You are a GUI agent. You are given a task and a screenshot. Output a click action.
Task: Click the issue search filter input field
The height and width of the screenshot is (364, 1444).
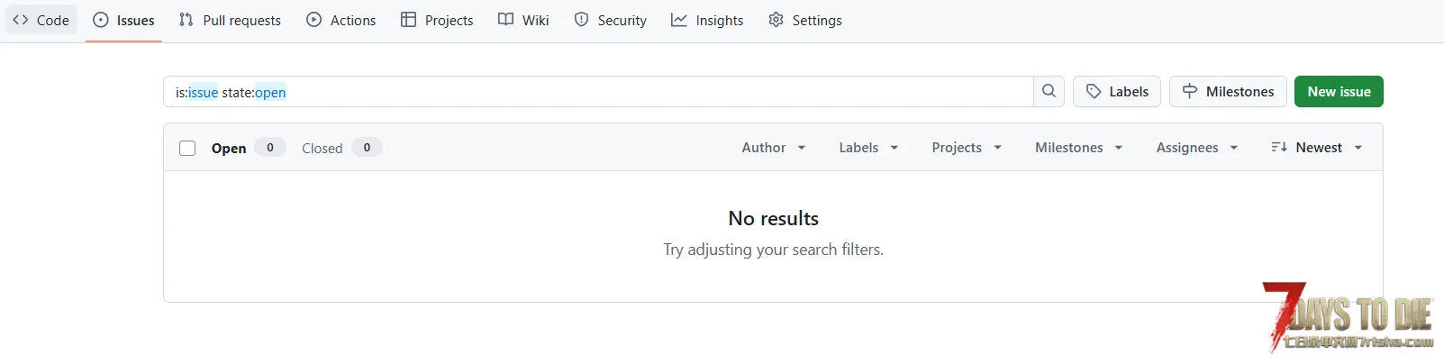click(x=598, y=91)
